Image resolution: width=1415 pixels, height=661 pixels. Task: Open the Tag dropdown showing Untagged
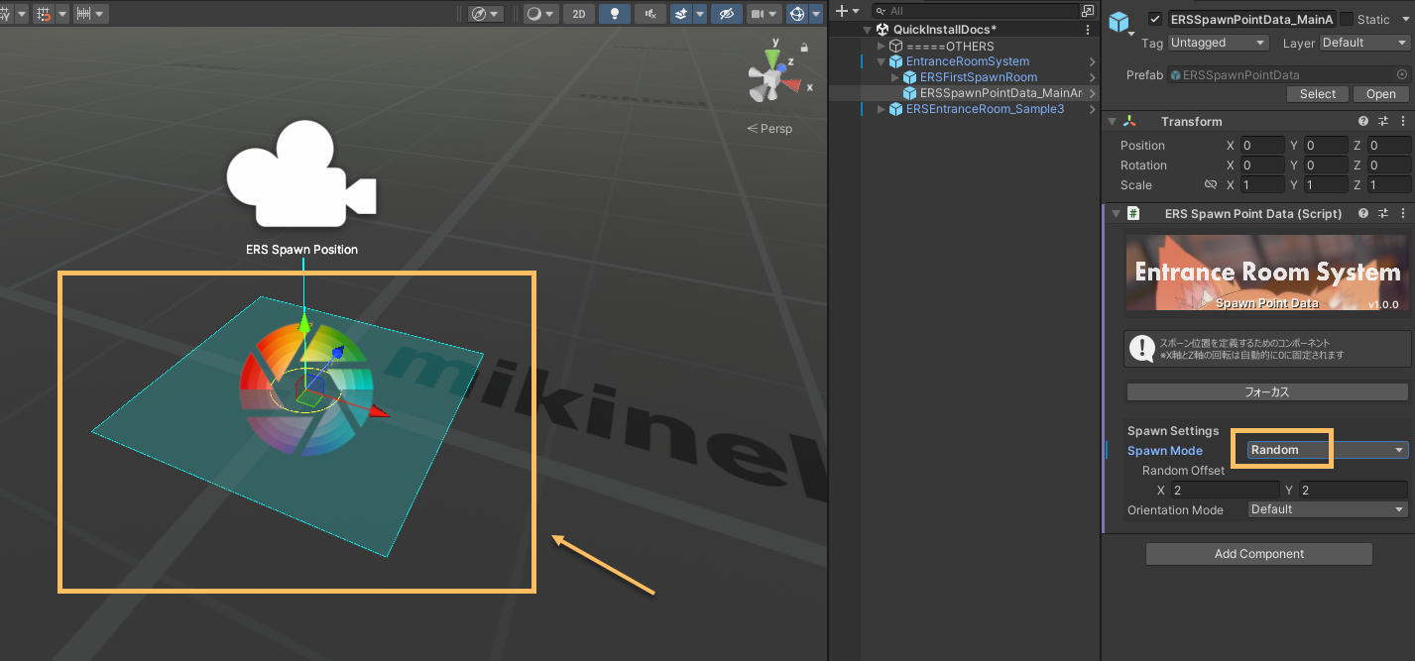pyautogui.click(x=1218, y=43)
